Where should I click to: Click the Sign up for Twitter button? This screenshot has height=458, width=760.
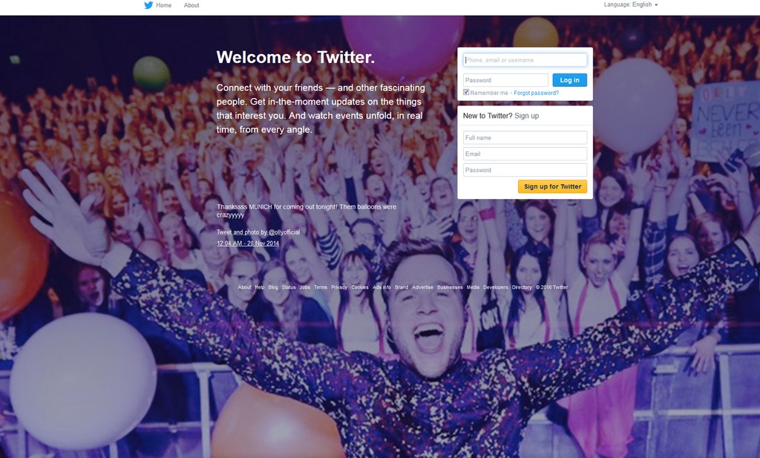pos(552,186)
